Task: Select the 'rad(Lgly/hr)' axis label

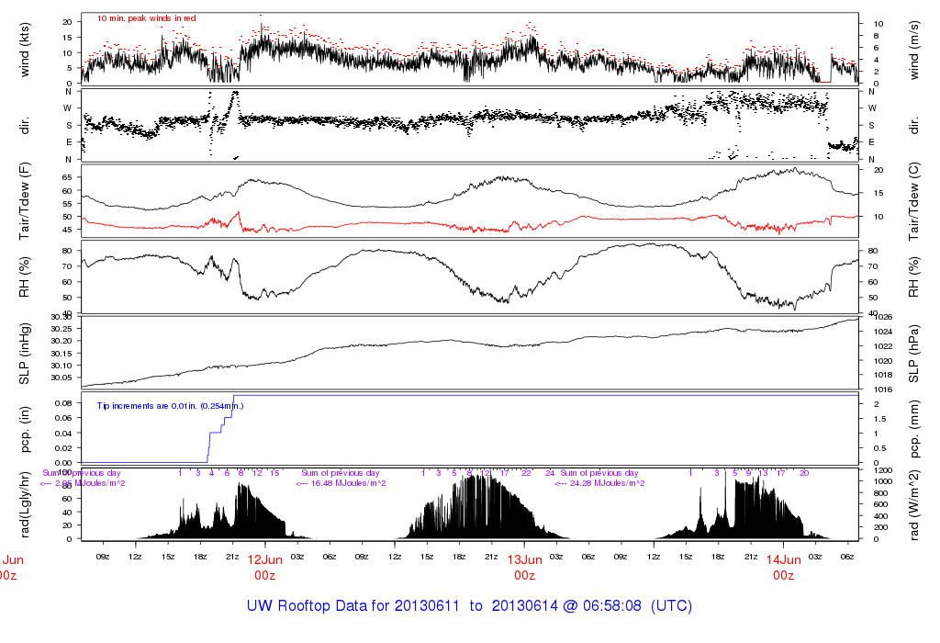Action: point(25,504)
